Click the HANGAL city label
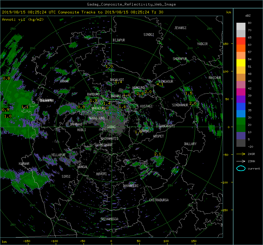This screenshot has width=263, height=245. point(82,167)
